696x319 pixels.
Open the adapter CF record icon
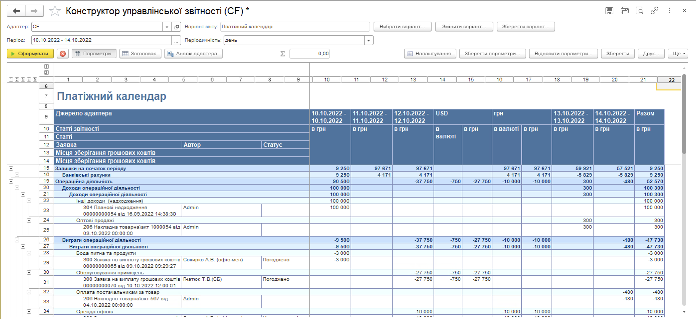click(x=177, y=27)
